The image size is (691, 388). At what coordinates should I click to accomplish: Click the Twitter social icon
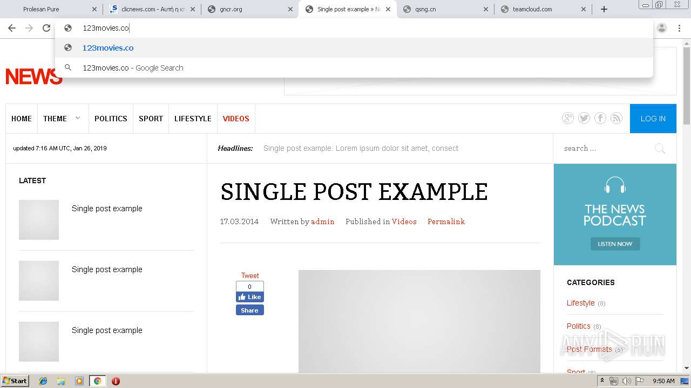pyautogui.click(x=584, y=118)
